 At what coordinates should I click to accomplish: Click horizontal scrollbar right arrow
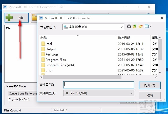pos(156,77)
